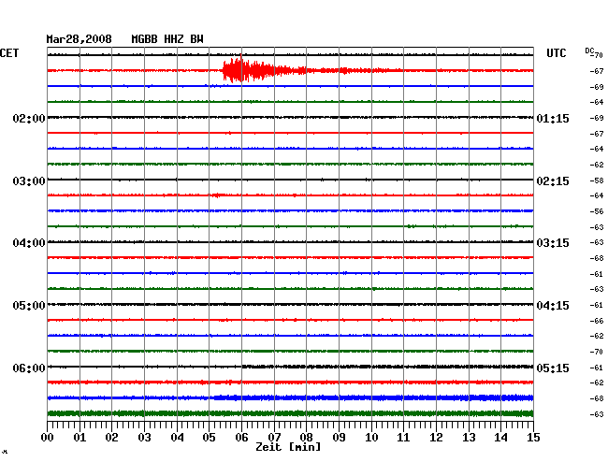The width and height of the screenshot is (608, 462).
Task: Click the 03 minute axis tick label
Action: click(145, 438)
